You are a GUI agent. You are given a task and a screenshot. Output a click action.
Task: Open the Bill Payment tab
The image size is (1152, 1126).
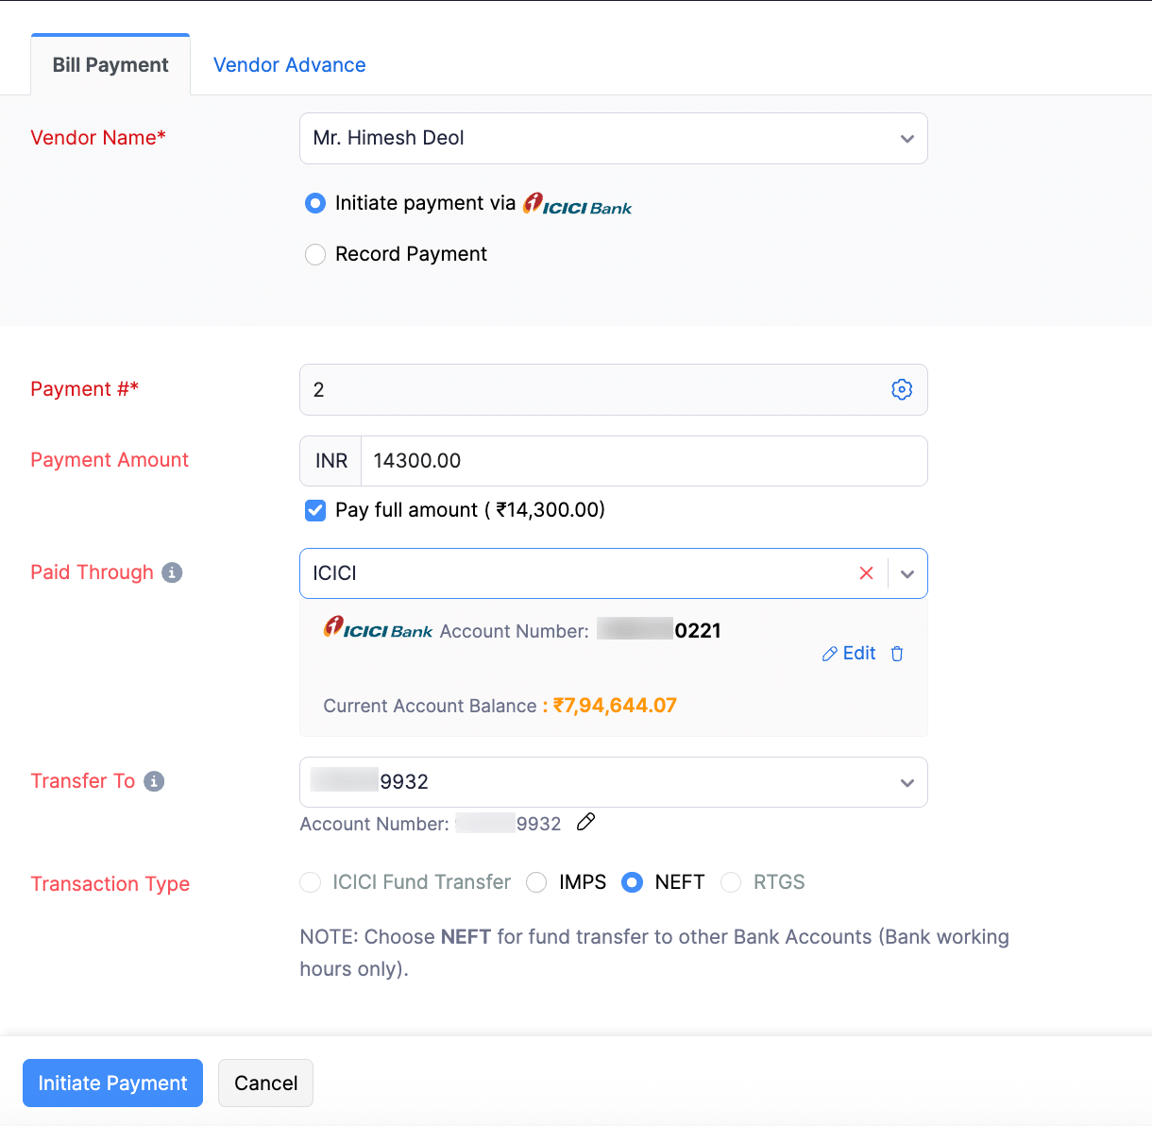pos(110,65)
